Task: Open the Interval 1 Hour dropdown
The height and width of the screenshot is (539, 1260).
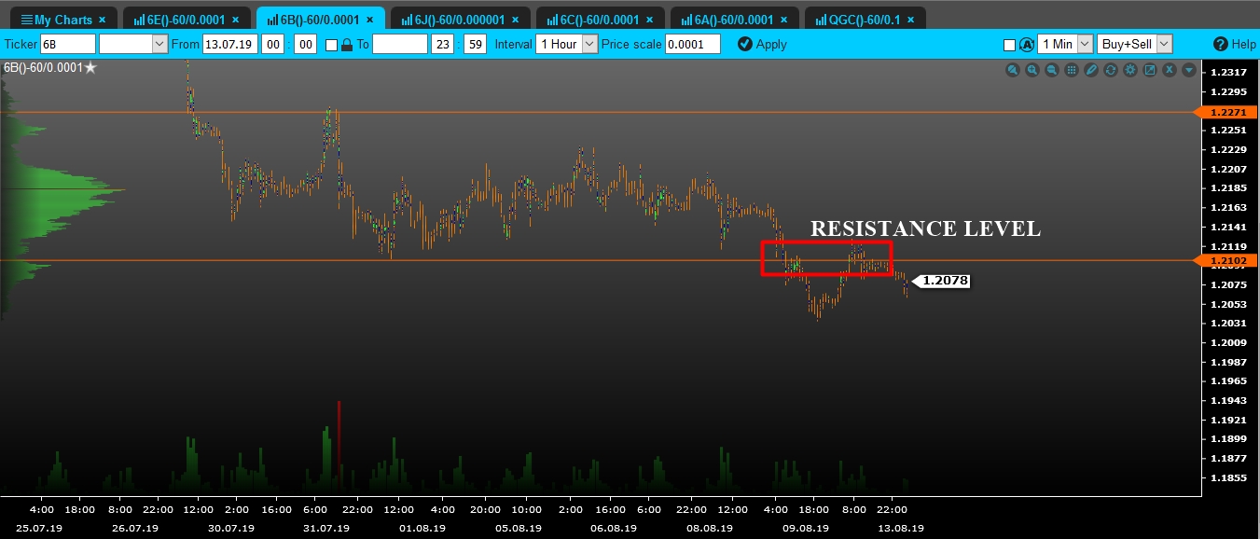Action: coord(567,44)
